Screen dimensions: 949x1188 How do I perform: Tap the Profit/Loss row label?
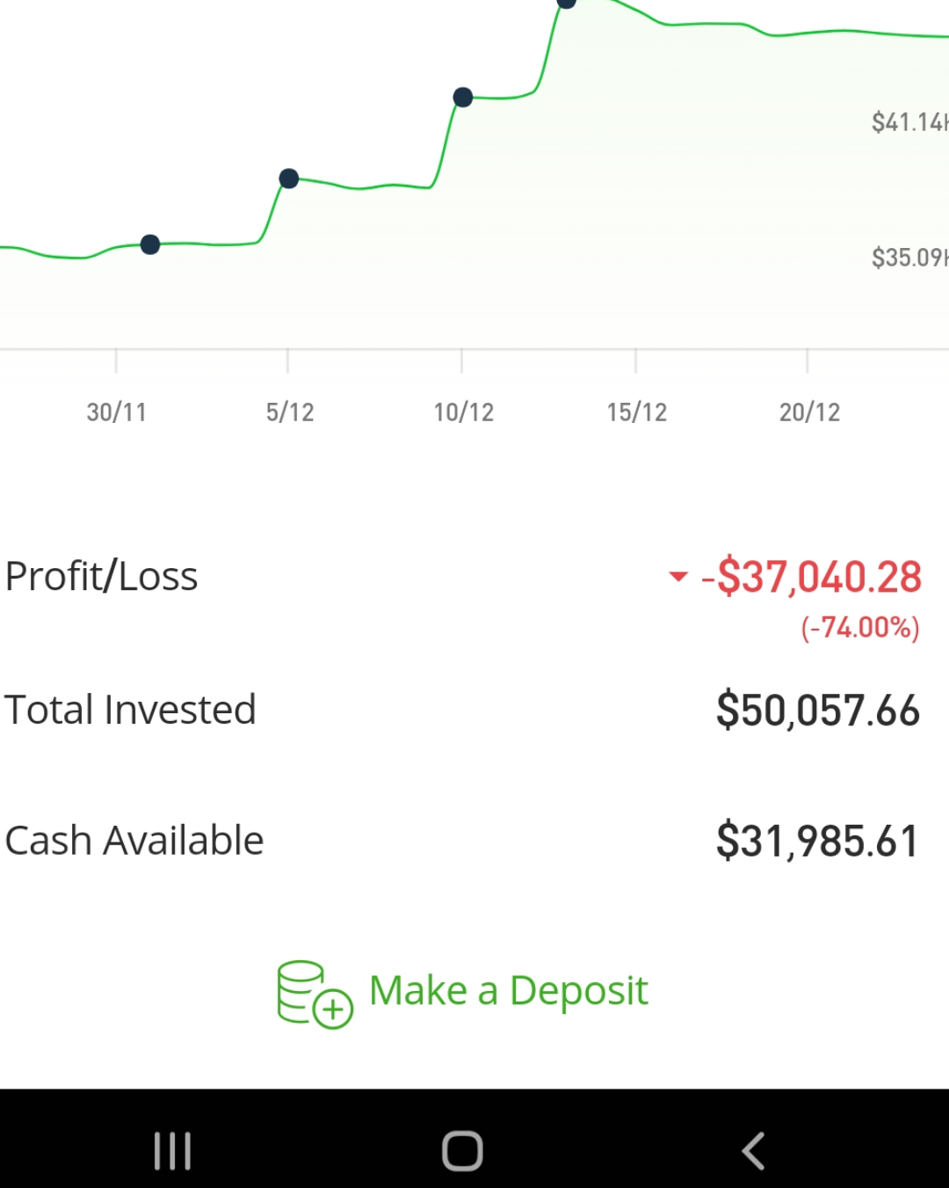(101, 577)
